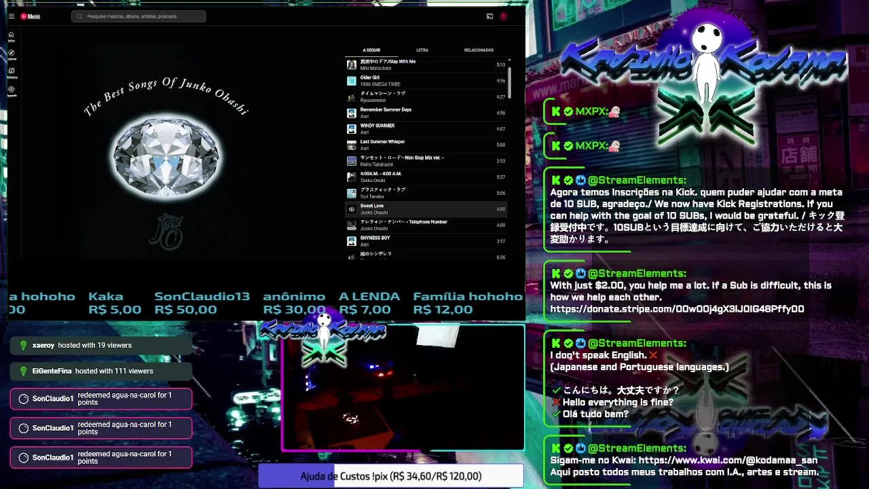Click SHYNESS BOY album thumbnail
Screen dimensions: 869x489
click(x=352, y=241)
